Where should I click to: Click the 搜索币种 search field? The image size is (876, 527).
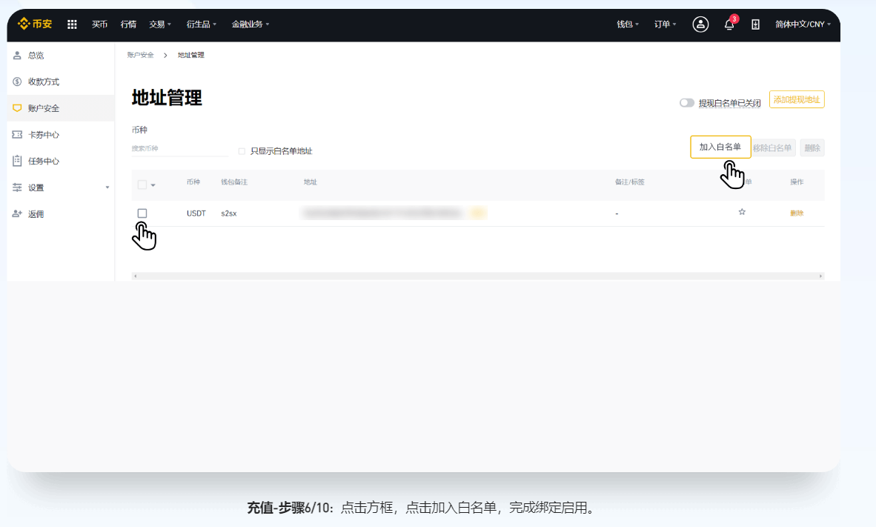178,149
